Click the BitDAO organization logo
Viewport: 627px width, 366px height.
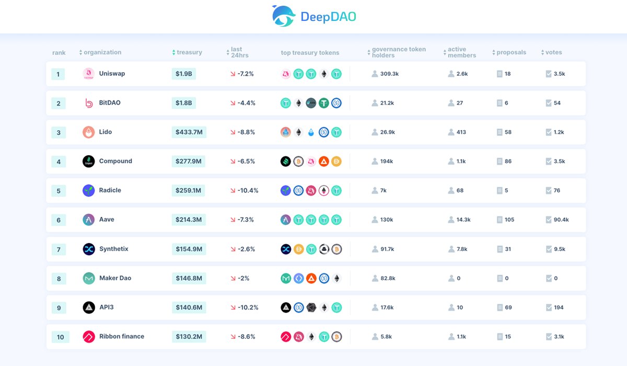coord(88,103)
